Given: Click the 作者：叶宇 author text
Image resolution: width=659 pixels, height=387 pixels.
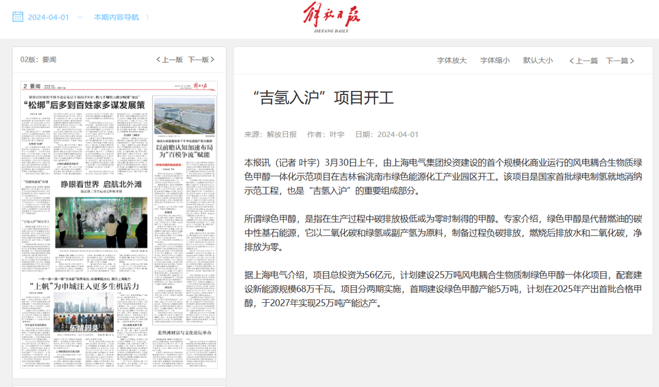Looking at the screenshot, I should pyautogui.click(x=326, y=134).
